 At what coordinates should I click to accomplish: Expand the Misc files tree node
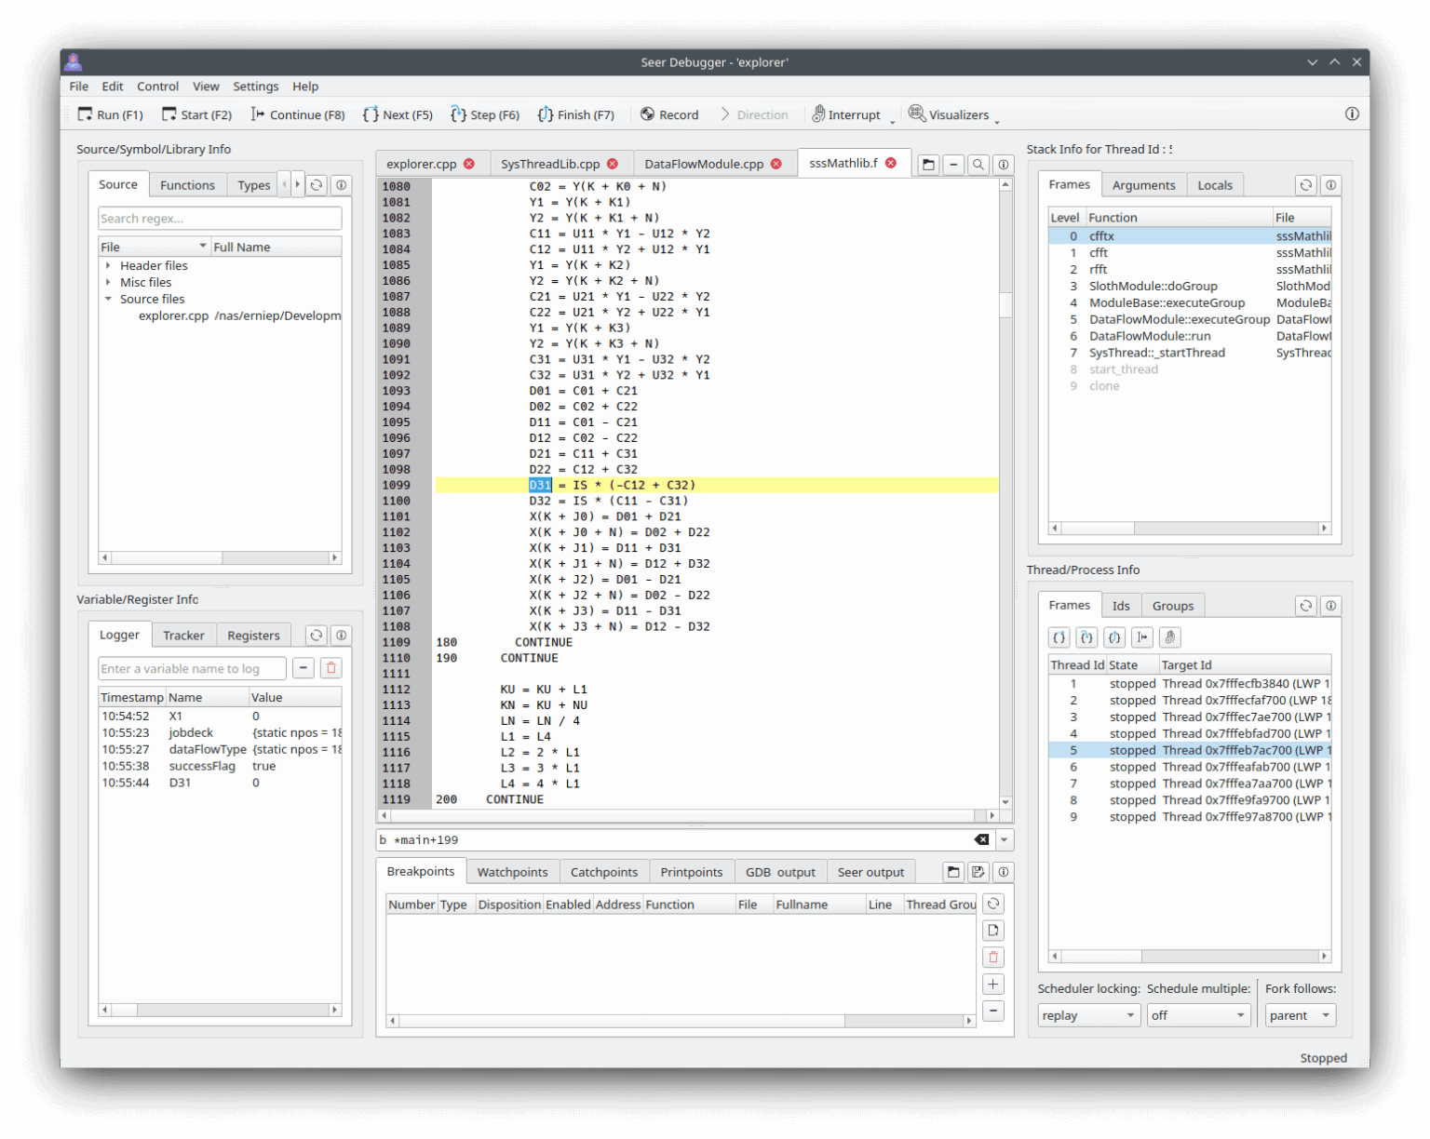[109, 283]
